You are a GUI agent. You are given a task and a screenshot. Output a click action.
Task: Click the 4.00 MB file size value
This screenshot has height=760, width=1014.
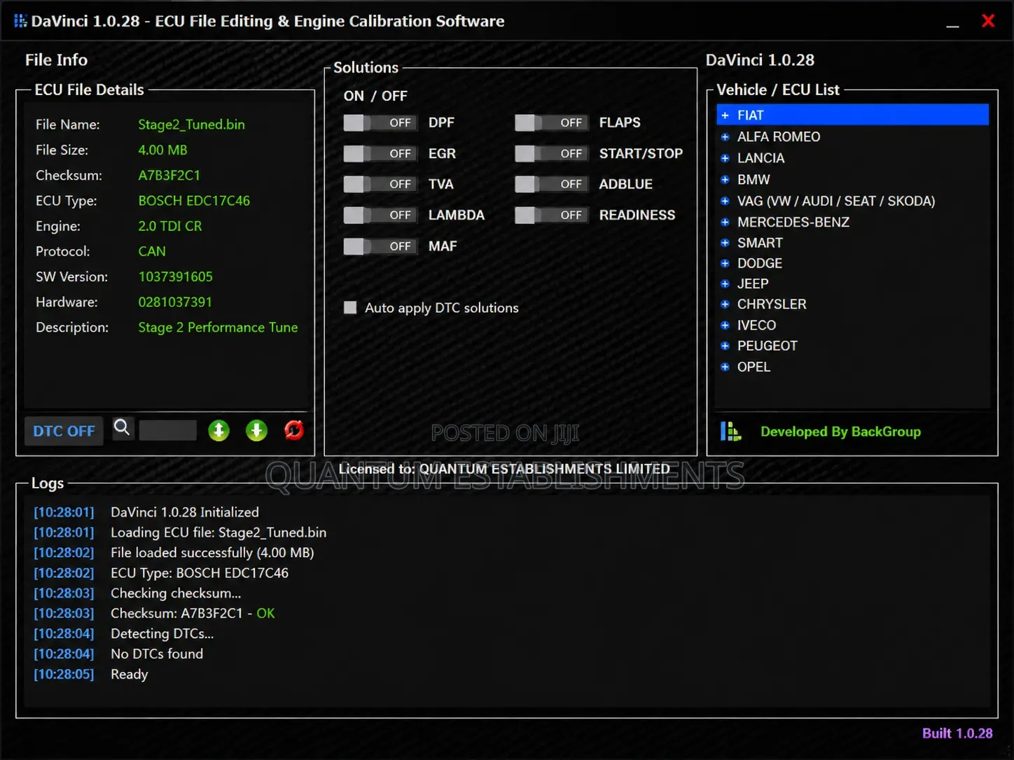(x=162, y=150)
